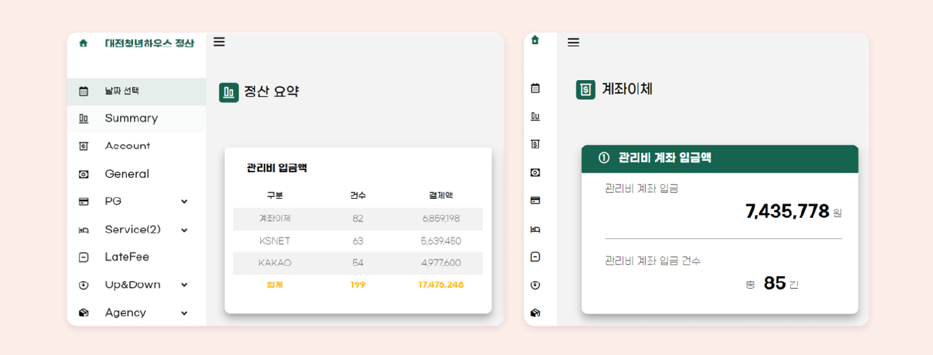Select the 계좌이체 table row label
The height and width of the screenshot is (355, 933).
(x=274, y=219)
